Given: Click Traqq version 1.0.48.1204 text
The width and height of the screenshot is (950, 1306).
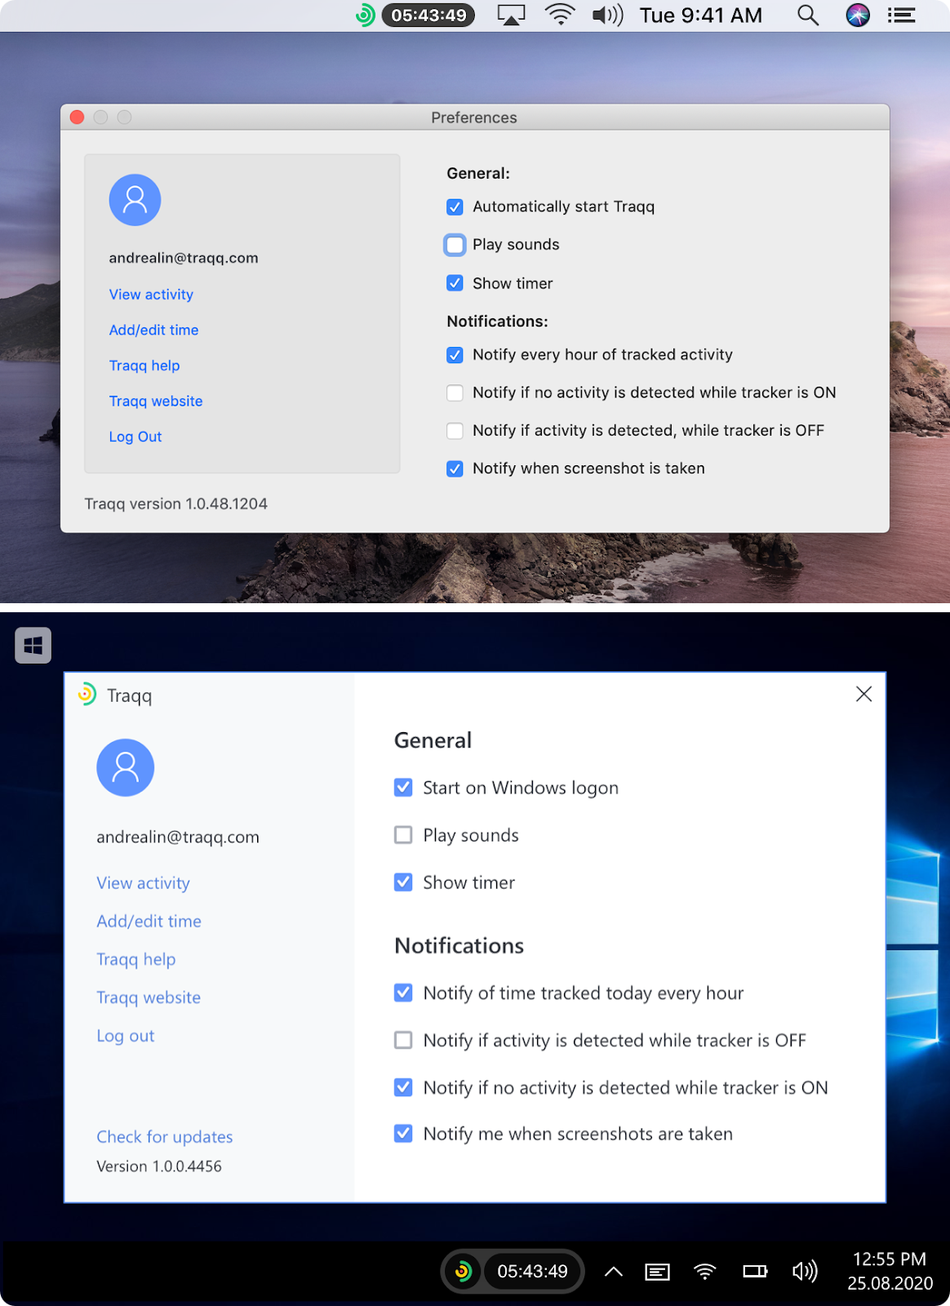Looking at the screenshot, I should (176, 504).
